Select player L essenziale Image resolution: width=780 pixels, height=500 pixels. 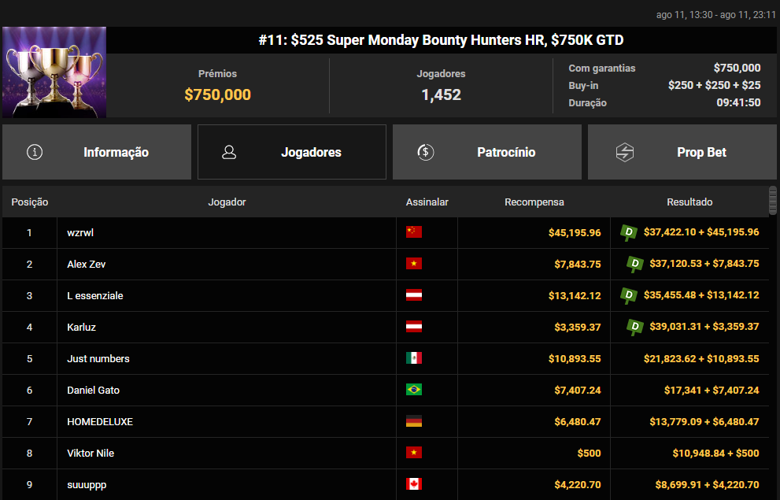[95, 295]
